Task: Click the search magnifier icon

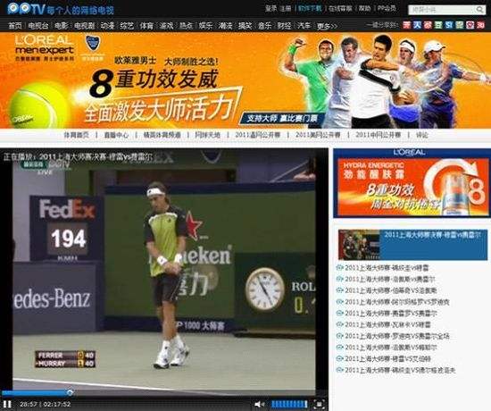Action: point(479,10)
